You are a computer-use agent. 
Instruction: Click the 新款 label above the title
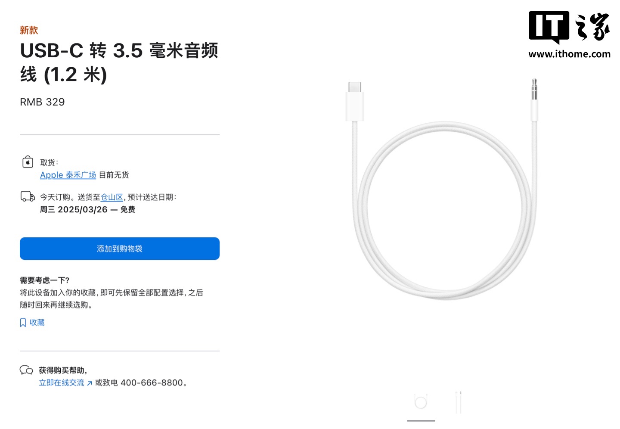29,30
